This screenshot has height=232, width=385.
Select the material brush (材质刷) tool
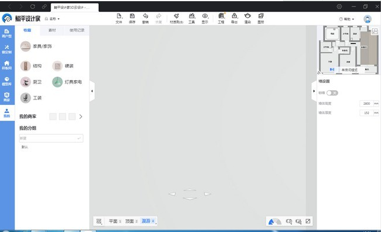click(176, 16)
